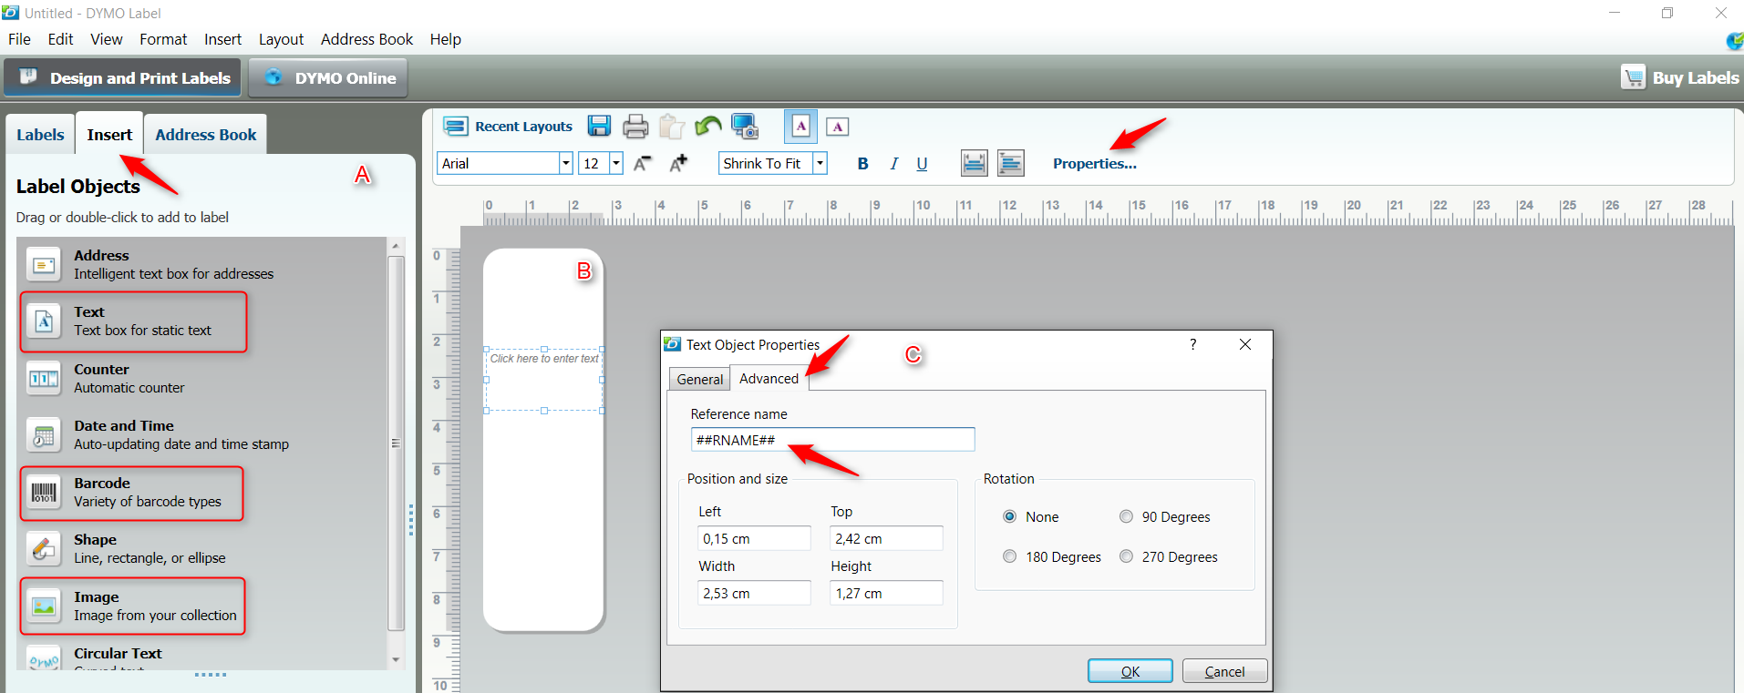Switch to the General tab in dialog
Image resolution: width=1744 pixels, height=693 pixels.
click(700, 379)
